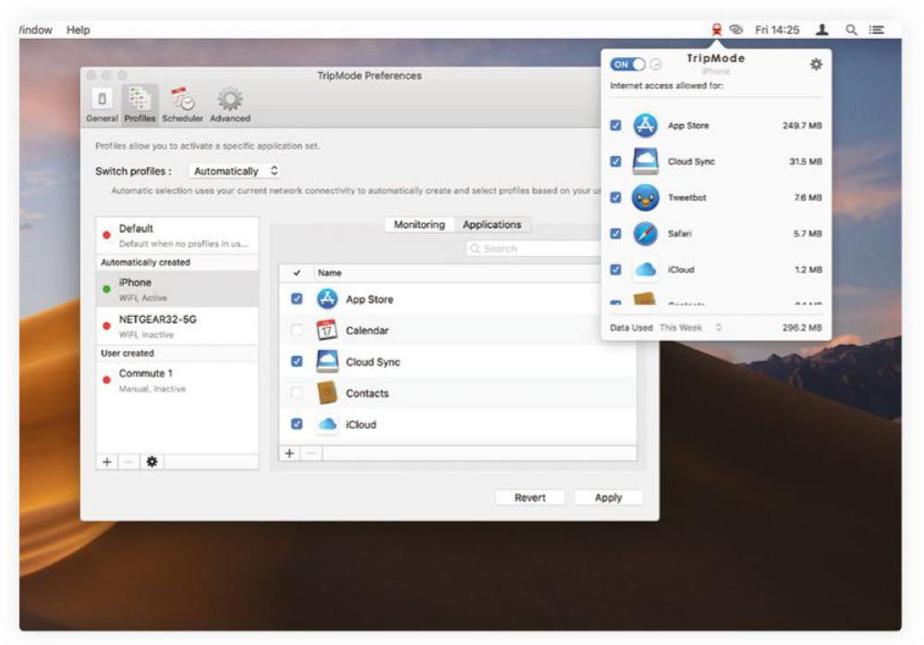This screenshot has height=645, width=924.
Task: Click the Contacts book icon in list
Action: click(326, 393)
